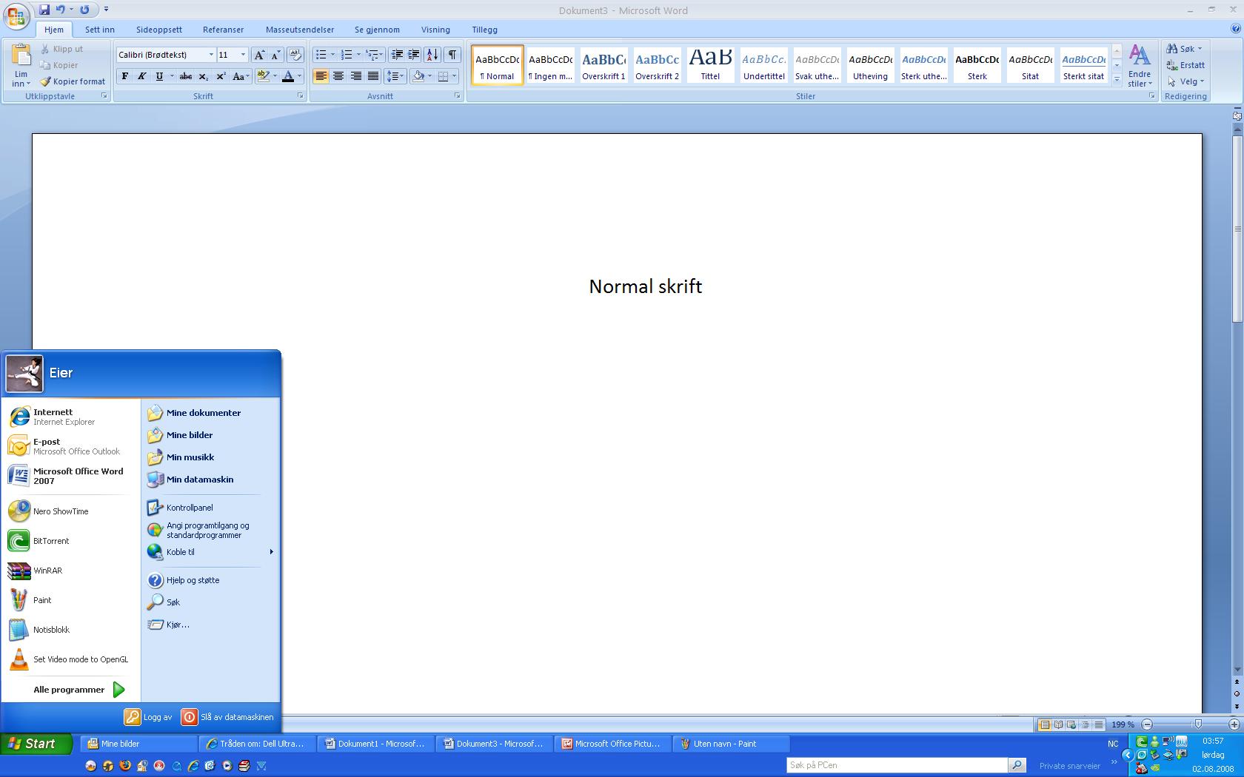
Task: Expand Koble til submenu arrow
Action: click(x=272, y=552)
